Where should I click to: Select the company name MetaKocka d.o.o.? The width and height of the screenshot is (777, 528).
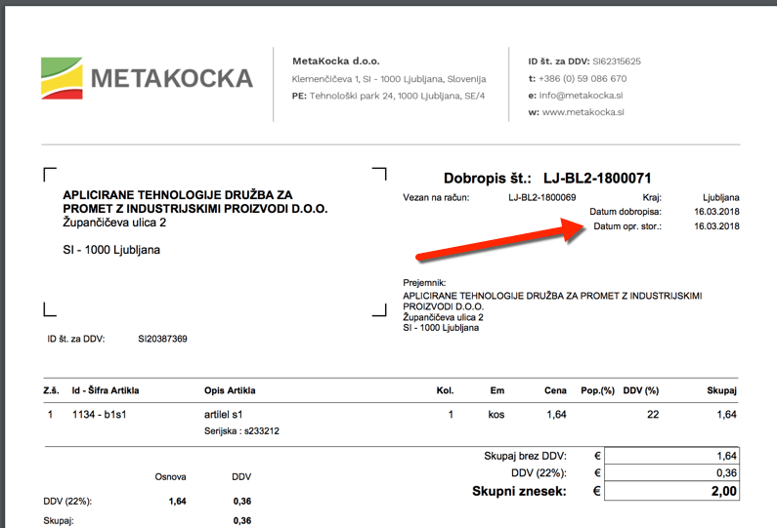[x=335, y=61]
